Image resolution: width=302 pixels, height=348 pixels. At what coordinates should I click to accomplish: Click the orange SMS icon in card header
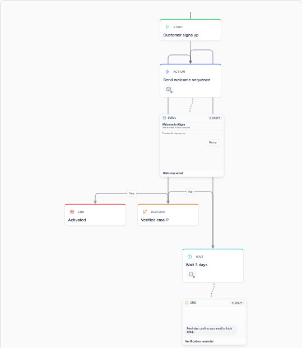pos(187,303)
